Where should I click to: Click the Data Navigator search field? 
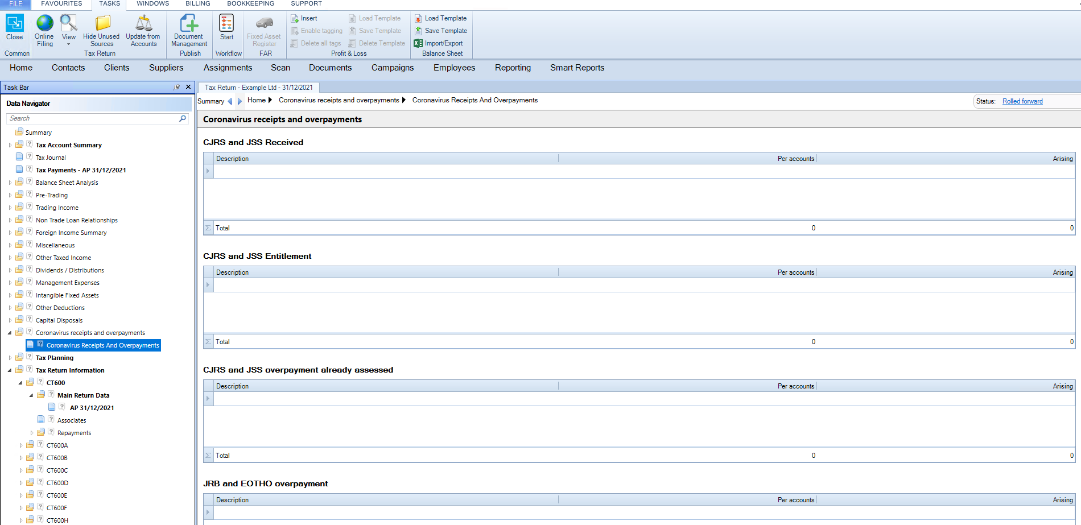click(x=93, y=118)
